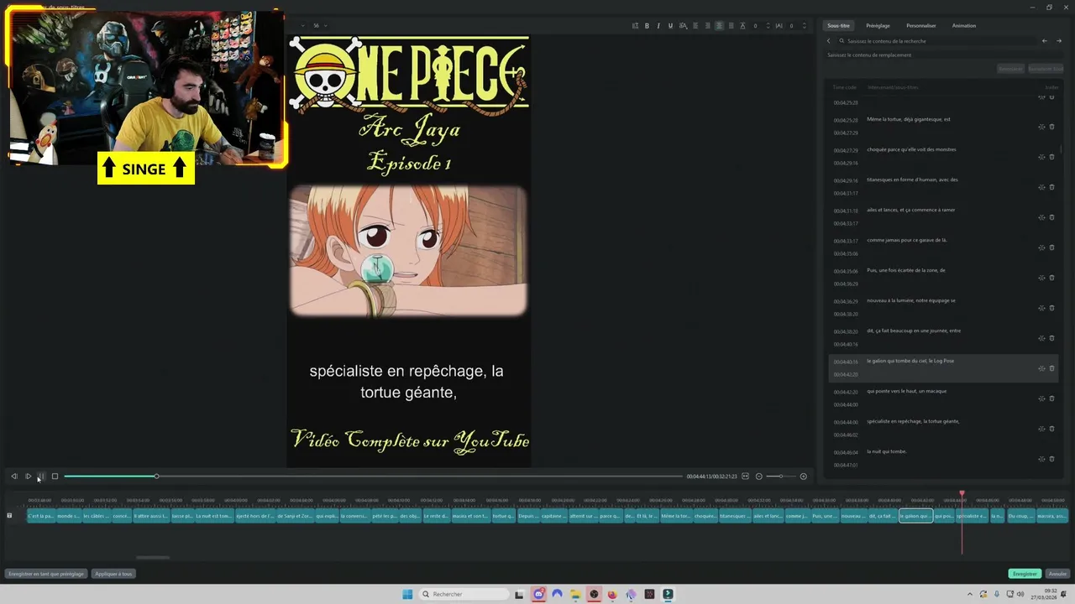Align subtitle text left

tap(695, 26)
